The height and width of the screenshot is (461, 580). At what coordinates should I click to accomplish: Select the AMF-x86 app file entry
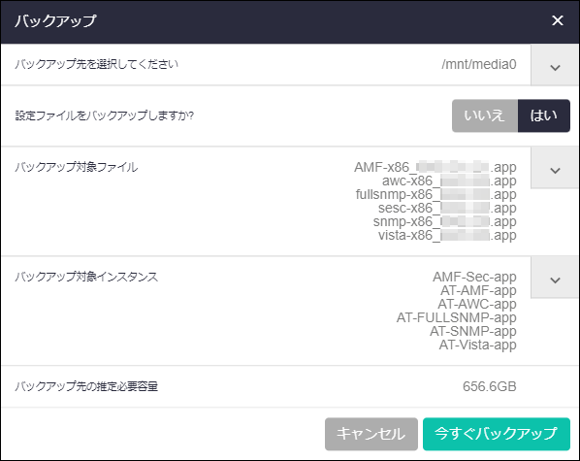pos(435,167)
